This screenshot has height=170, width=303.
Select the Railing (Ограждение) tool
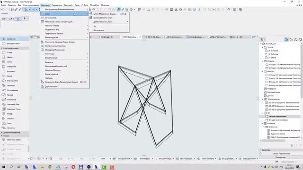(x=15, y=90)
